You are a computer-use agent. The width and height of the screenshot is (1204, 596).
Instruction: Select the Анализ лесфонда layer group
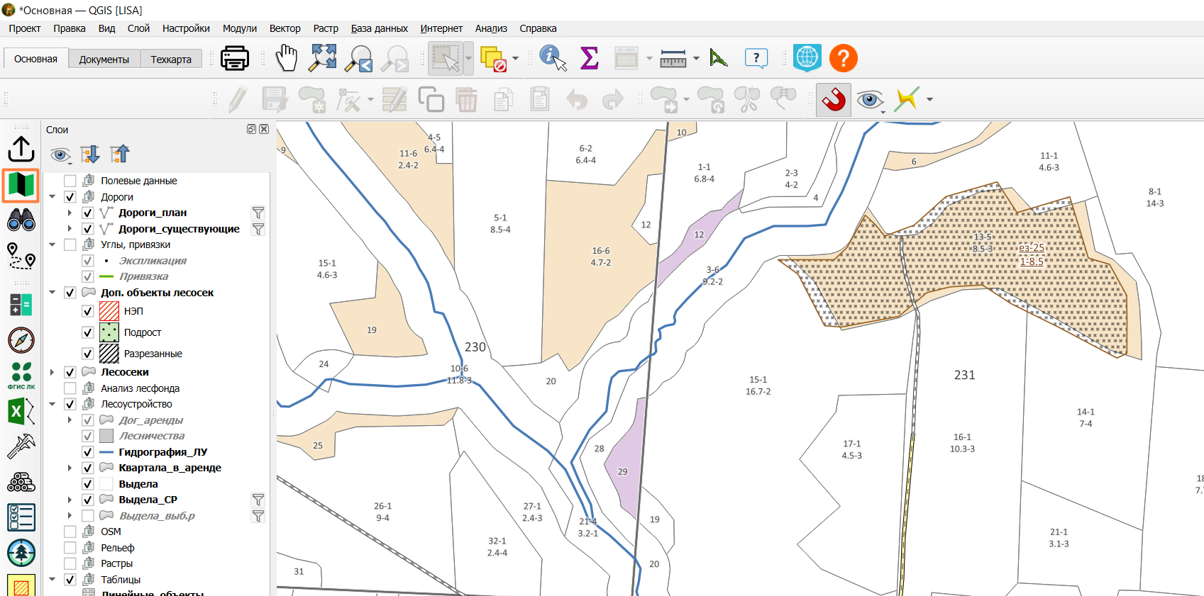(x=140, y=388)
